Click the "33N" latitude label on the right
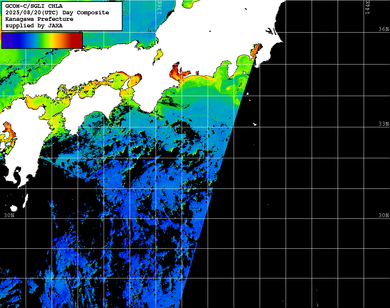The height and width of the screenshot is (308, 390). click(x=383, y=124)
